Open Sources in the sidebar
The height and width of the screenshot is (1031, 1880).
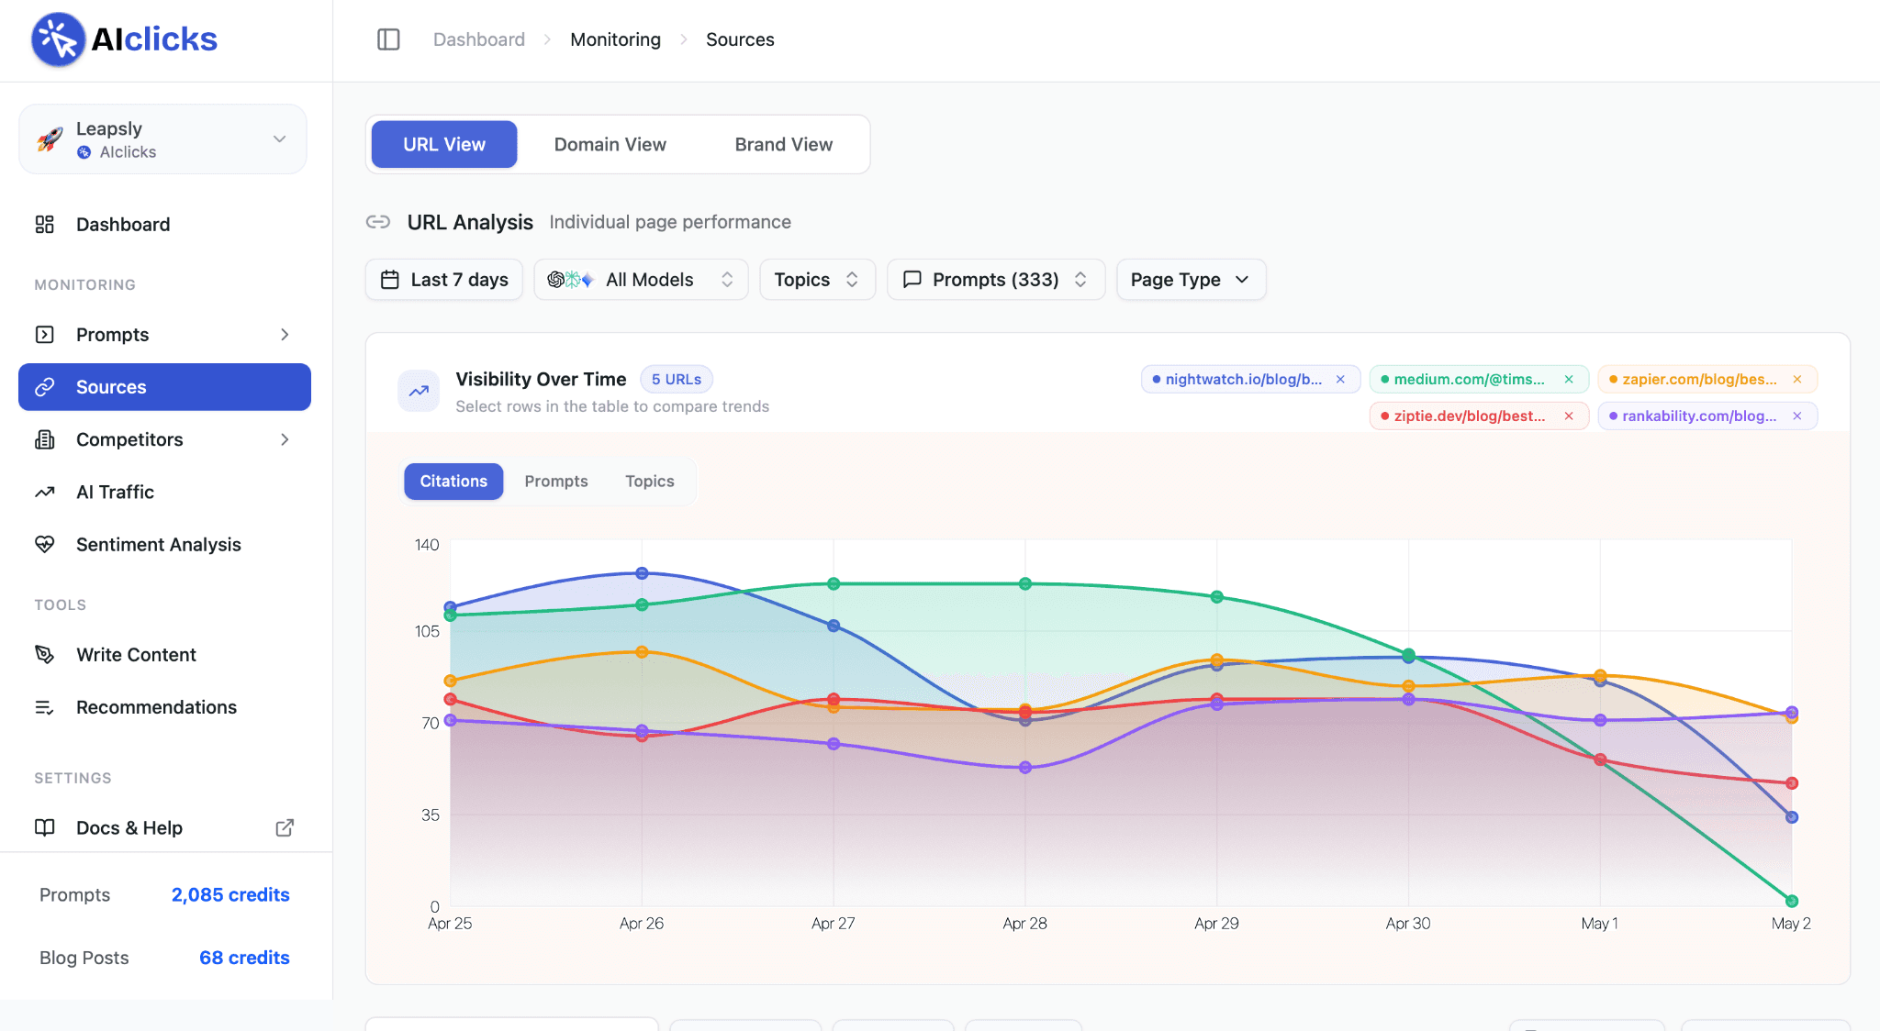(164, 387)
